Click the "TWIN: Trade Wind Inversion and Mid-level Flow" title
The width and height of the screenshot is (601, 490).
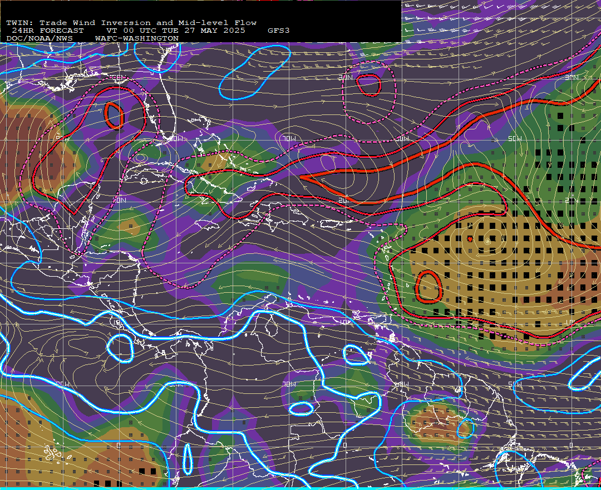(x=131, y=23)
